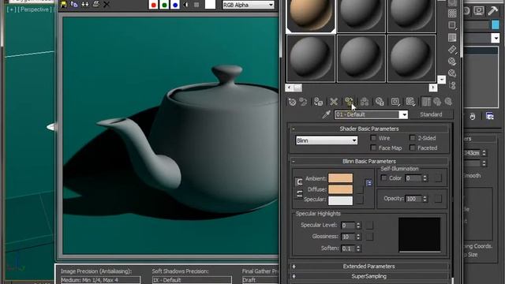This screenshot has width=505, height=284.
Task: Click Show End Result icon
Action: (426, 102)
